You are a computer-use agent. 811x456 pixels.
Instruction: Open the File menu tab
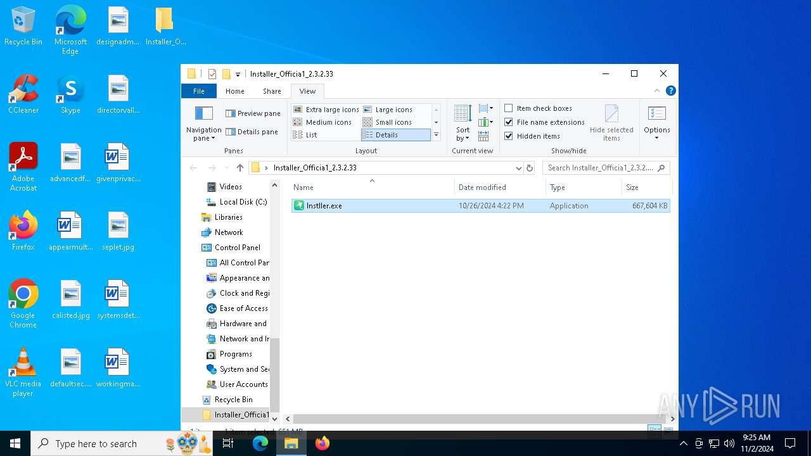[199, 91]
